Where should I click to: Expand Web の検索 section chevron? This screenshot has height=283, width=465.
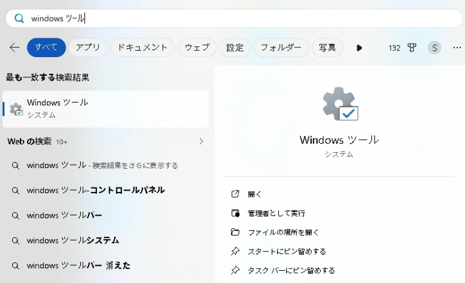(x=201, y=141)
